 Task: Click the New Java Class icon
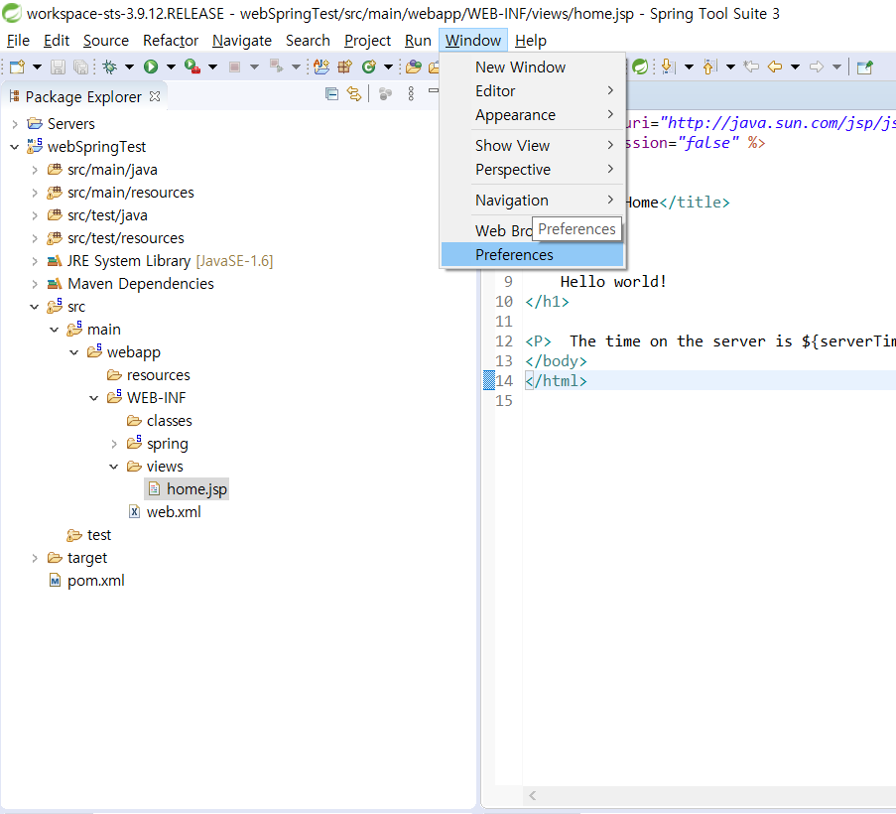369,67
